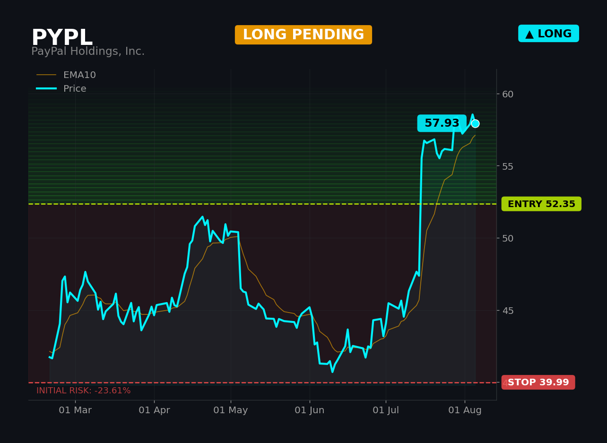The width and height of the screenshot is (607, 443).
Task: Click the 60 price axis label
Action: [508, 94]
